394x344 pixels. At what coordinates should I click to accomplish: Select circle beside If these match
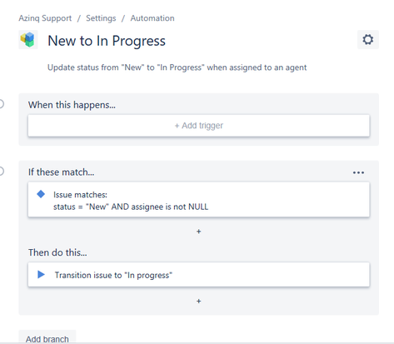coord(1,172)
